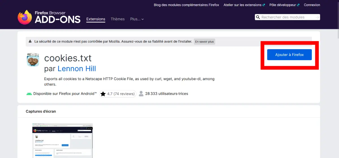Switch to the Thèmes tab
The height and width of the screenshot is (158, 339).
click(x=118, y=19)
